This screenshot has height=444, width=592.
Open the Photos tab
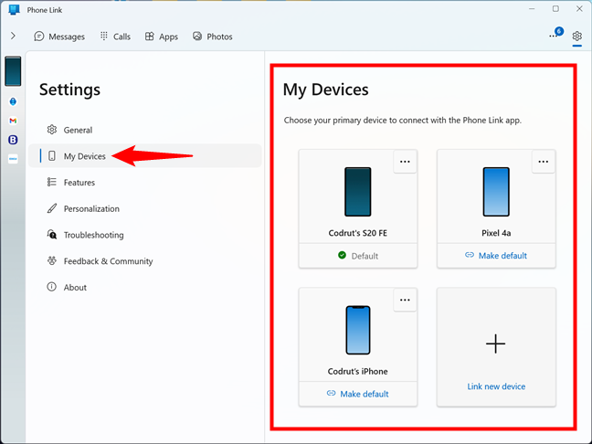coord(213,37)
